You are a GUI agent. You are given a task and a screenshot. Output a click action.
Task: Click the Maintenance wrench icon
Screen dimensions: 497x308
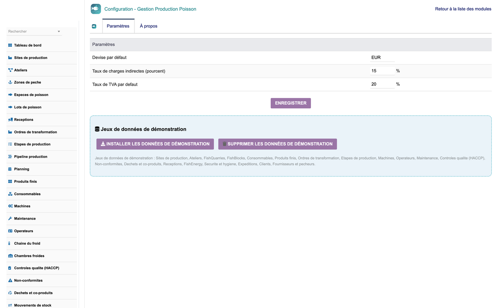10,219
